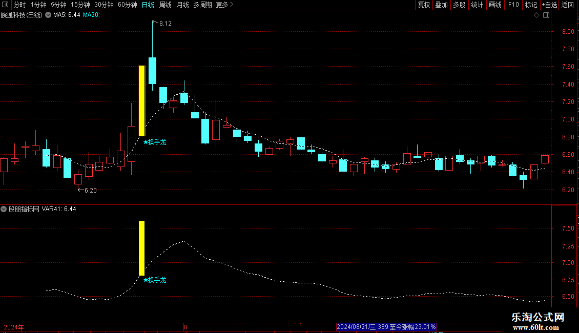The height and width of the screenshot is (333, 579).
Task: Click the MA5: 6.44 indicator label
Action: click(x=67, y=15)
